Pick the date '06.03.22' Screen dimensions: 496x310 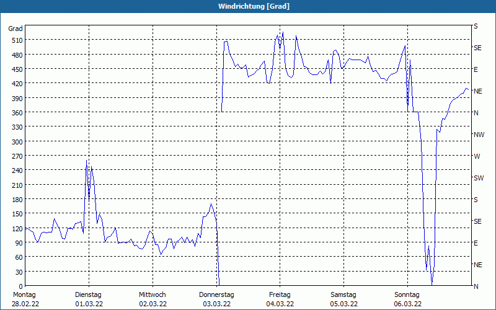pos(408,304)
